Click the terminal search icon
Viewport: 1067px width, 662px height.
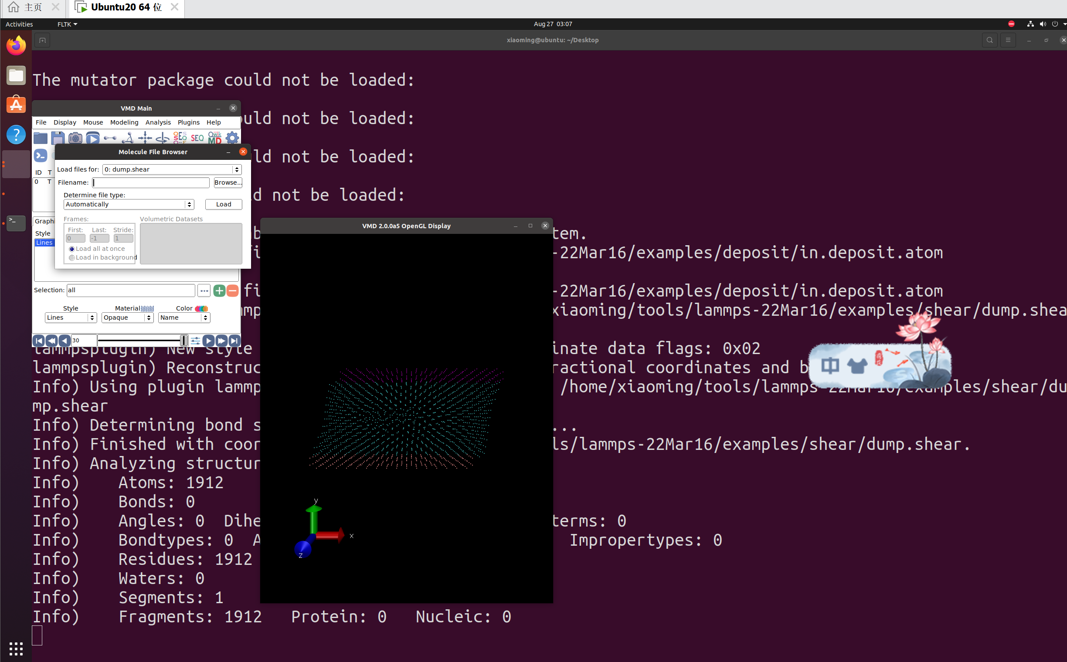click(x=989, y=40)
